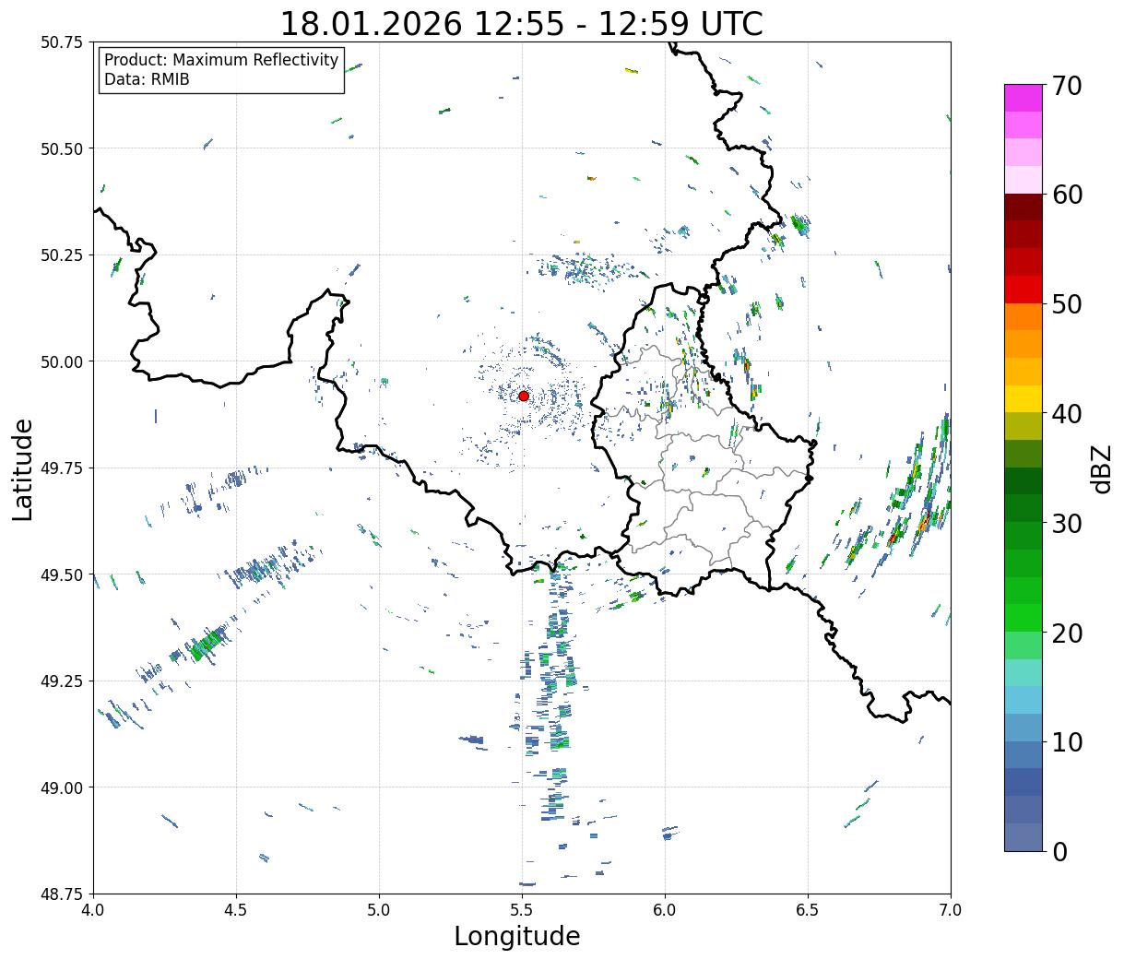Click longitude tick label 4.5
The width and height of the screenshot is (1124, 959).
click(236, 910)
